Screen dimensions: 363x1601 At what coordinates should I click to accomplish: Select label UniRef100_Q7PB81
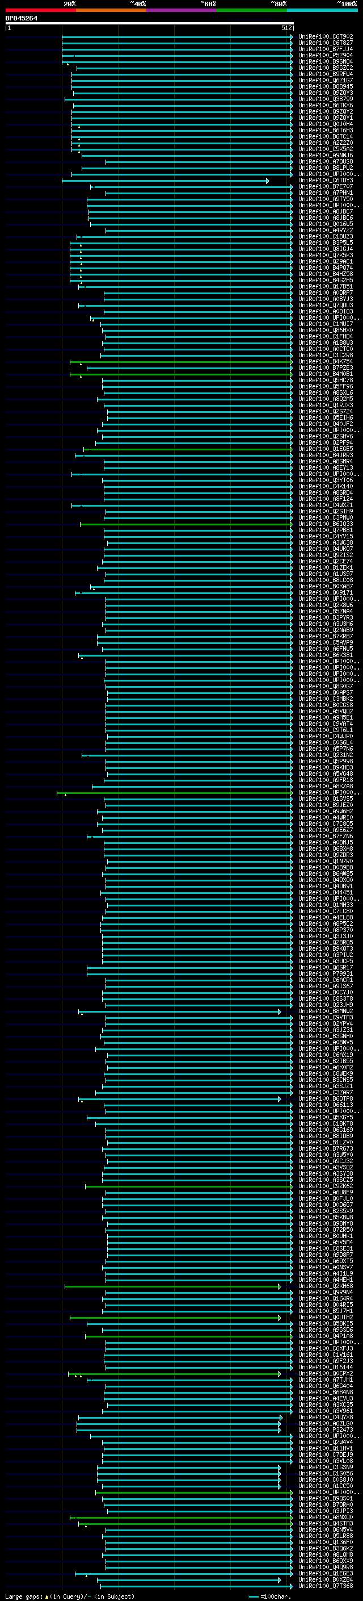pos(325,531)
